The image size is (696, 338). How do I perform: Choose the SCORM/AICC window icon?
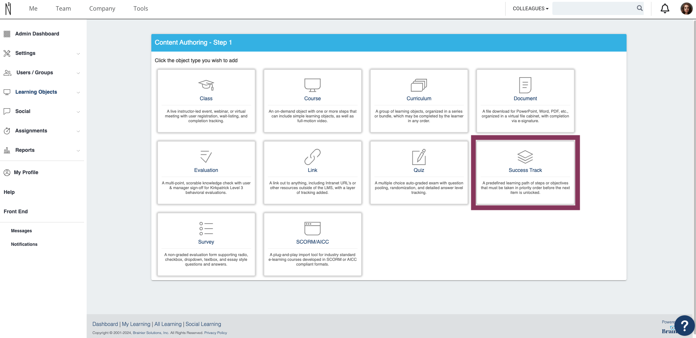313,228
